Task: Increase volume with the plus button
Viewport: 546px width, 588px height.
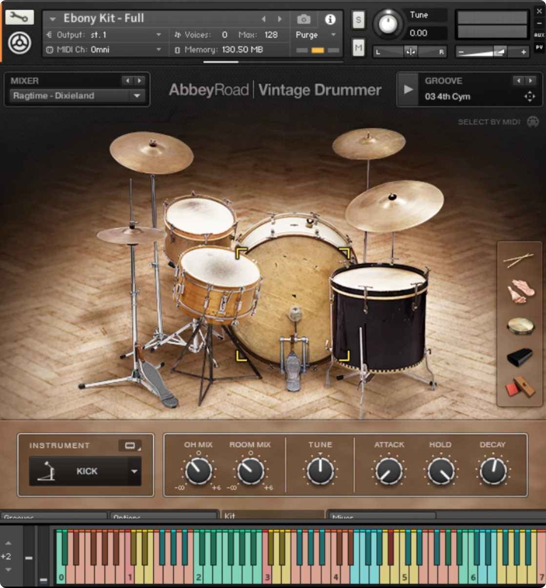Action: click(x=523, y=52)
